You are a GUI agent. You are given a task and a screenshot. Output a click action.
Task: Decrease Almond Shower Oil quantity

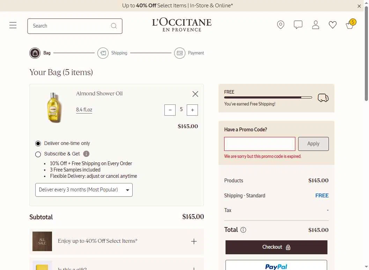pos(170,110)
